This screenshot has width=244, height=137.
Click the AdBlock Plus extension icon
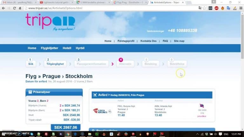216,8
